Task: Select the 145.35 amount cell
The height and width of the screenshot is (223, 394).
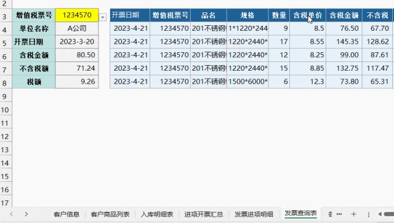Action: (x=344, y=42)
